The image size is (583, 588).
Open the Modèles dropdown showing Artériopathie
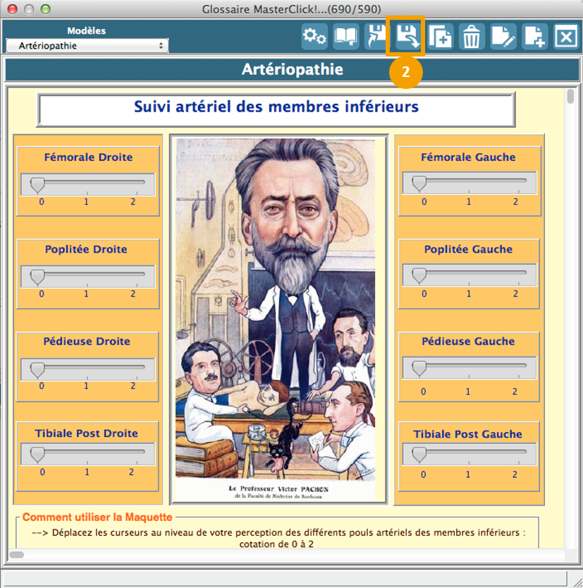point(87,46)
